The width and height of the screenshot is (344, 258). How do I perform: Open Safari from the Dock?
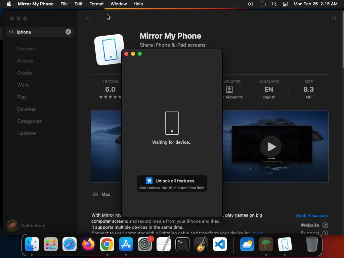click(x=70, y=244)
